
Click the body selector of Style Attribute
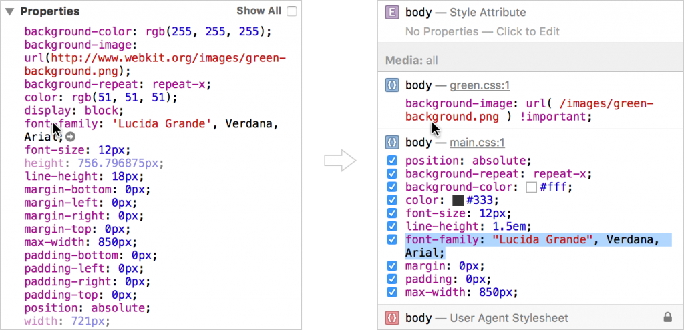(x=418, y=13)
